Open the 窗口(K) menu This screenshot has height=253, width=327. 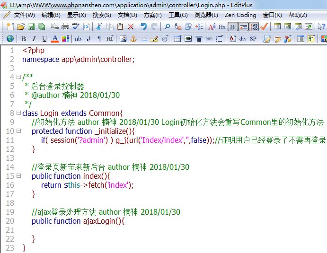pyautogui.click(x=272, y=15)
